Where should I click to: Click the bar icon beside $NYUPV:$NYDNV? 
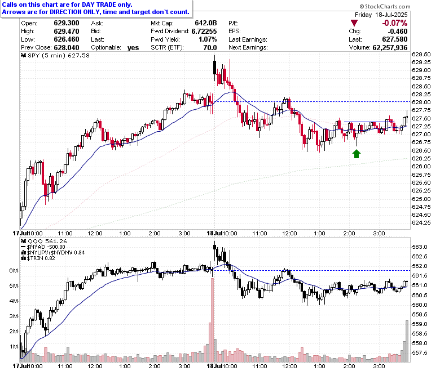(24, 253)
